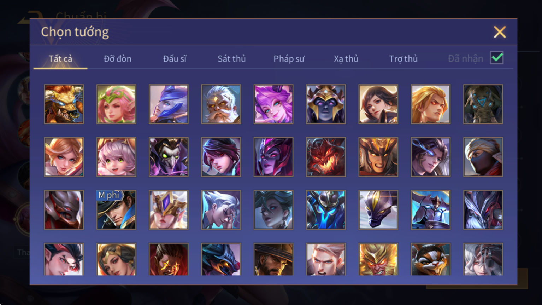Select the masked ninja with turban

click(x=483, y=157)
